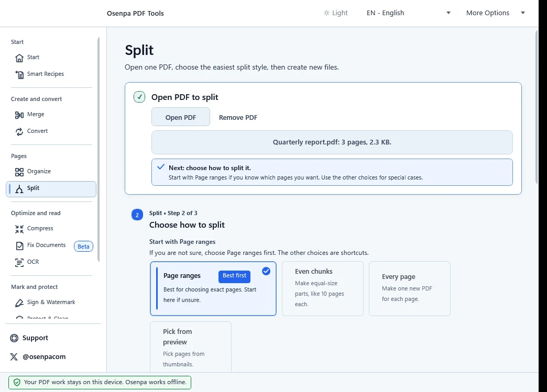Image resolution: width=547 pixels, height=392 pixels.
Task: Open Smart Recipes icon in sidebar
Action: [x=19, y=74]
